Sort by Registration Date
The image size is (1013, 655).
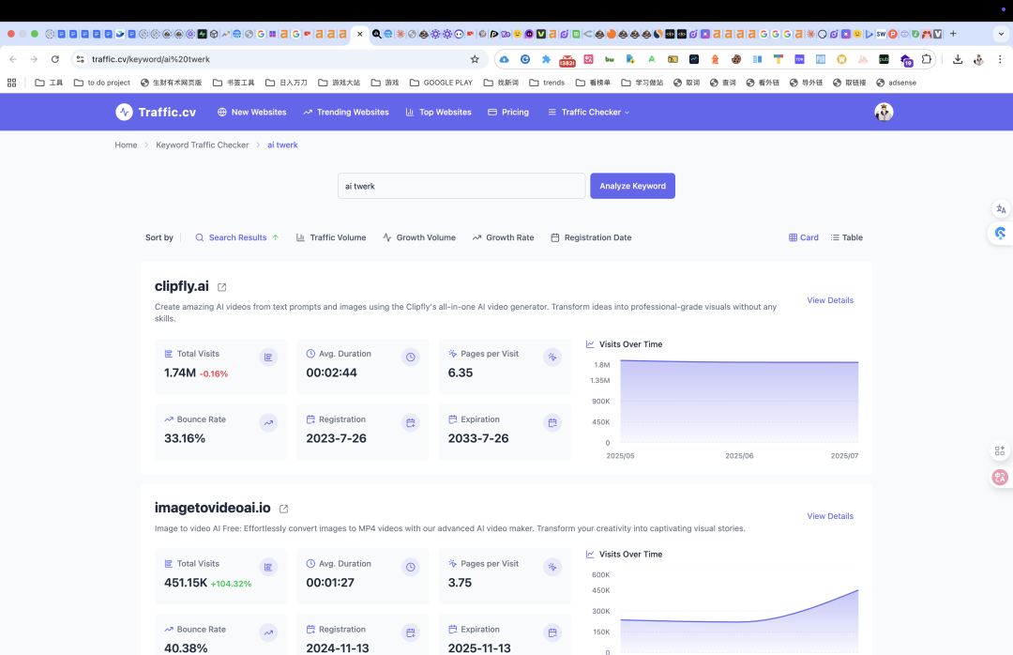(591, 237)
